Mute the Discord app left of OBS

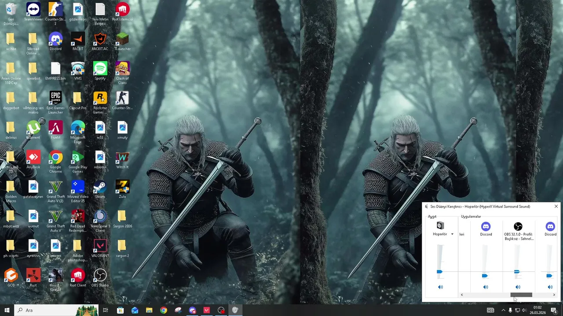coord(486,287)
